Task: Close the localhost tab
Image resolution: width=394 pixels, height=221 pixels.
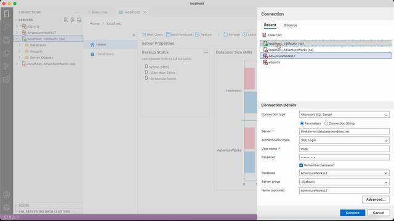Action: coord(145,12)
